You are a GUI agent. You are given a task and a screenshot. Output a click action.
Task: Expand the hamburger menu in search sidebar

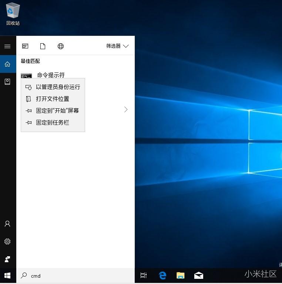tap(7, 46)
